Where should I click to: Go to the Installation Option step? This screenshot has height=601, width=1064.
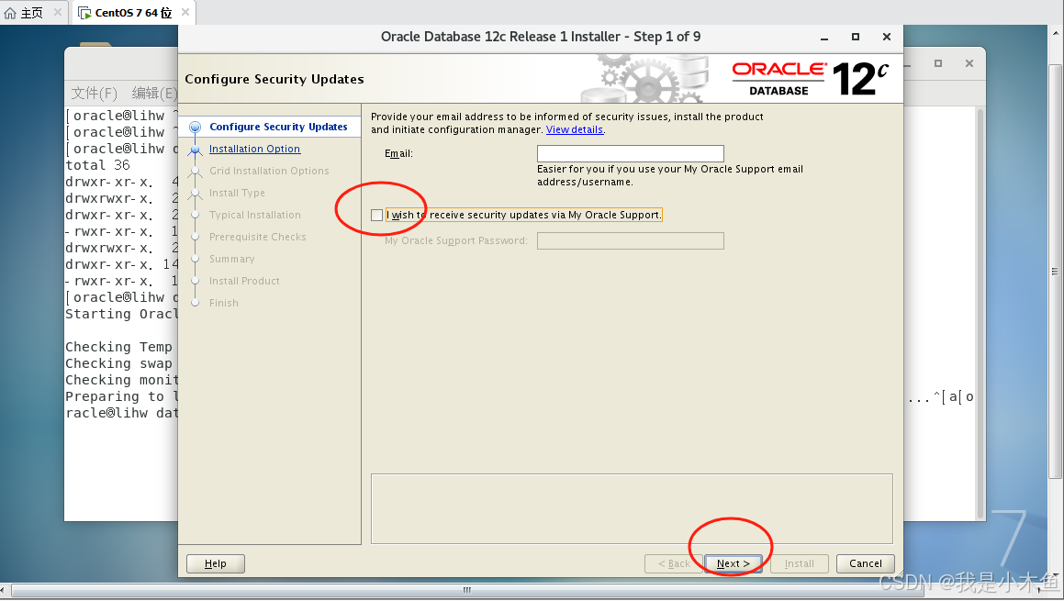(254, 149)
